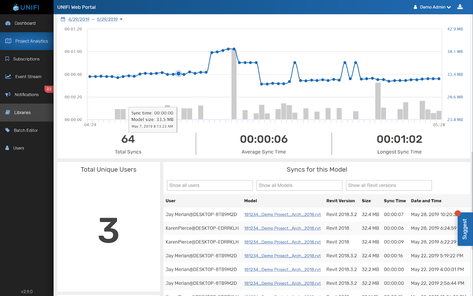Screen dimensions: 473x296
Task: Expand the date range dropdown arrow
Action: (x=121, y=19)
